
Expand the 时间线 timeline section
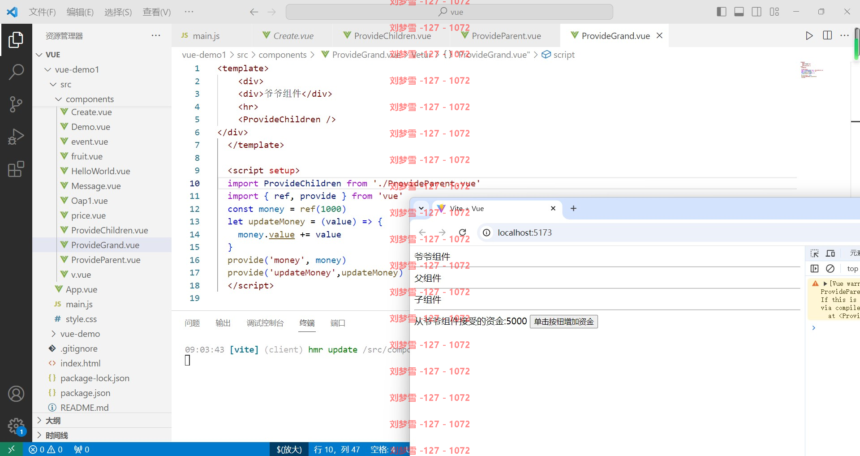[x=102, y=435]
